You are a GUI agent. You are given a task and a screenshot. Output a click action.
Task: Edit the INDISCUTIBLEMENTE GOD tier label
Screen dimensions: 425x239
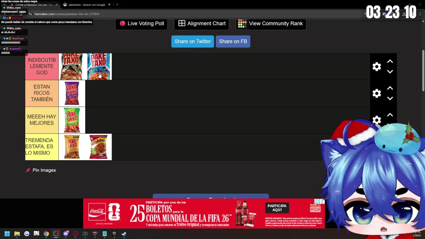tap(42, 66)
